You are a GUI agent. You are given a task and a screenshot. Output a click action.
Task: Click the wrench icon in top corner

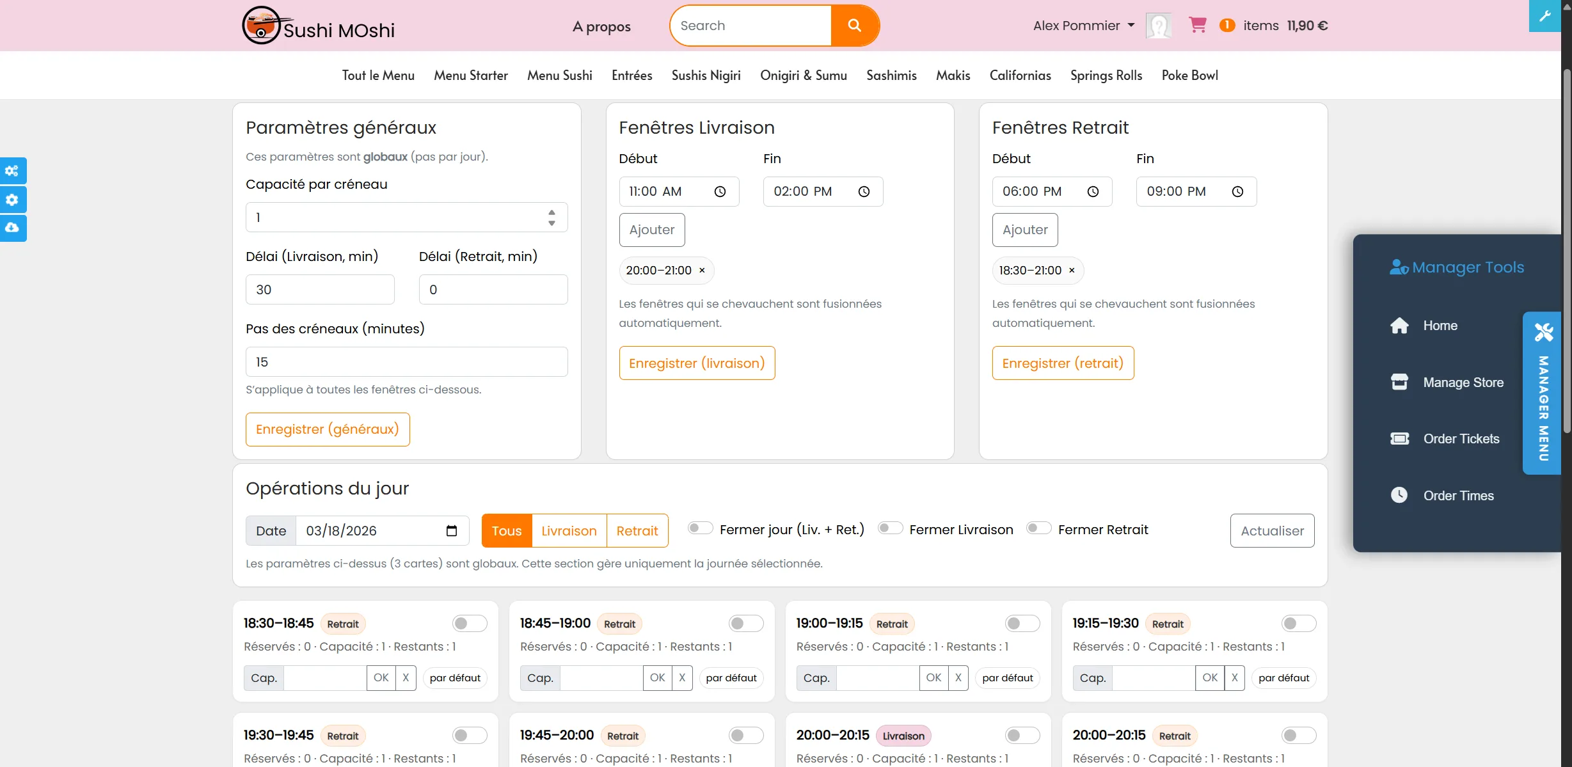point(1544,16)
